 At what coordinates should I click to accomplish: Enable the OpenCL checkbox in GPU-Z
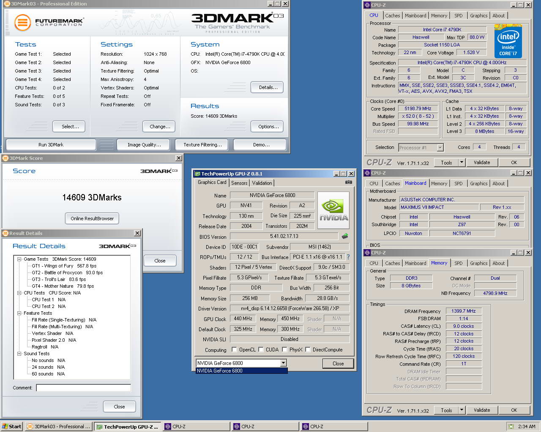[x=234, y=350]
